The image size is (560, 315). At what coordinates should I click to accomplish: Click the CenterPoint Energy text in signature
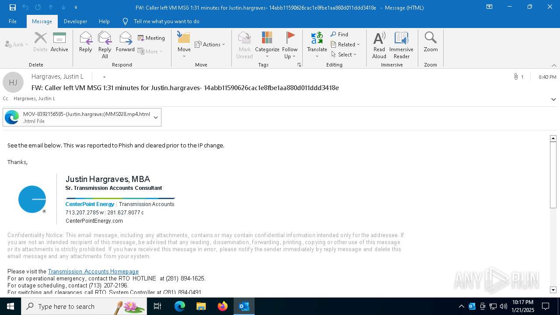tap(90, 204)
